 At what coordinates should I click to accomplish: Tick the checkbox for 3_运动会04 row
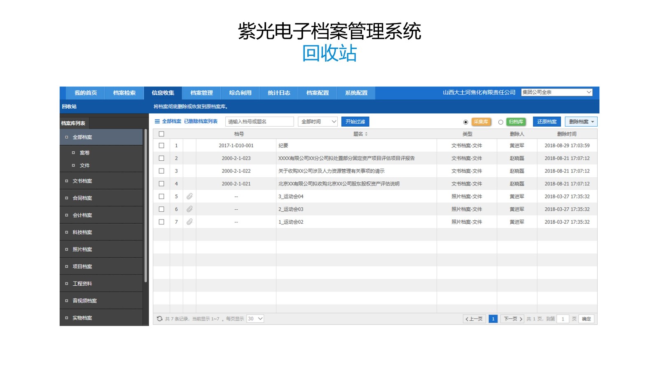click(x=161, y=197)
